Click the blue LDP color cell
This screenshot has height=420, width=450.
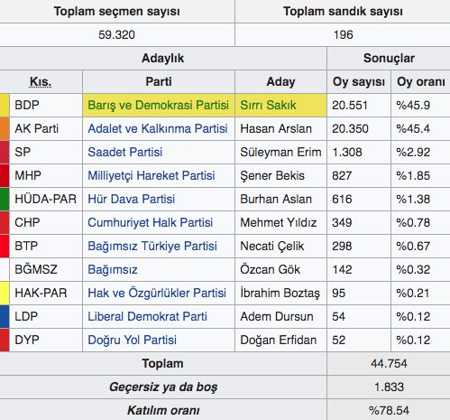[5, 316]
